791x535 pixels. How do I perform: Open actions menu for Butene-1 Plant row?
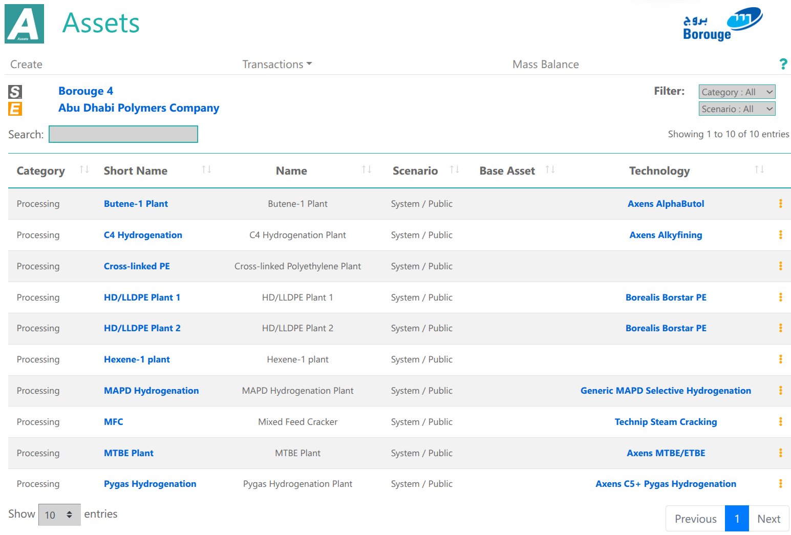click(780, 204)
